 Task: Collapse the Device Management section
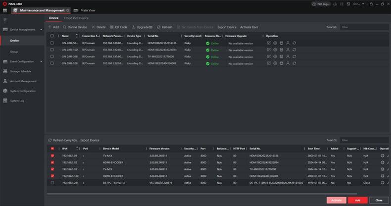[41, 30]
